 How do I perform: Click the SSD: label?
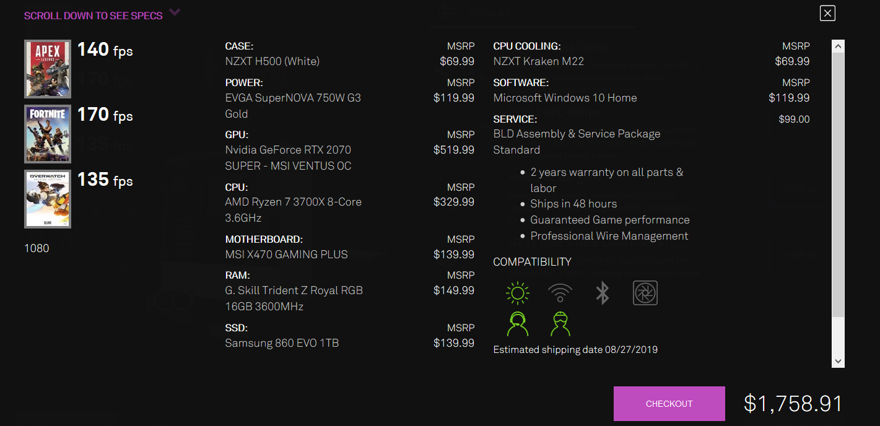click(x=236, y=328)
